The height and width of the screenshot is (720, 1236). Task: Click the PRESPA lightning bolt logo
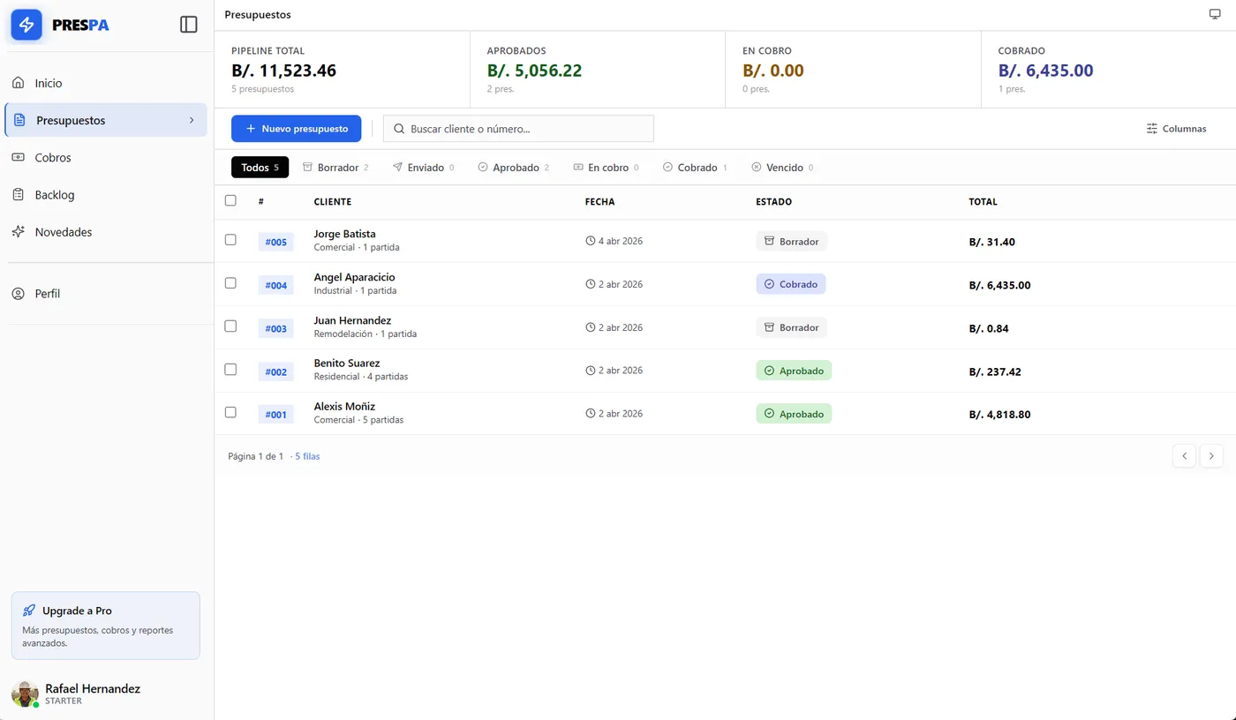pyautogui.click(x=26, y=25)
